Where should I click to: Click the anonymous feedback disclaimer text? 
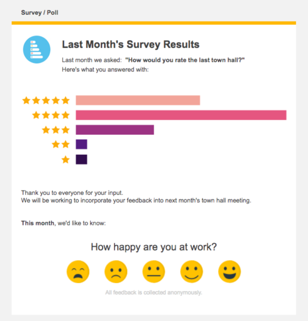[154, 292]
